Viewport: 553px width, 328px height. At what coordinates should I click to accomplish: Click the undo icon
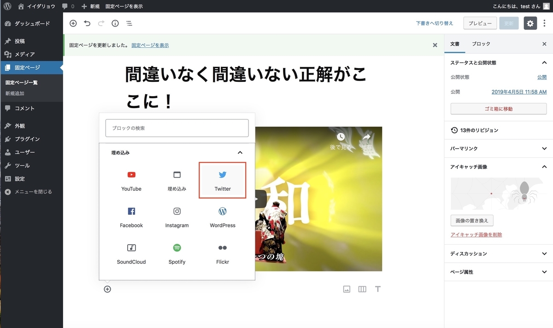[x=87, y=23]
